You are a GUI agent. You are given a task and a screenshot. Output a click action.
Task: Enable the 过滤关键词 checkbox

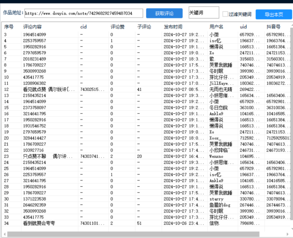pos(225,15)
